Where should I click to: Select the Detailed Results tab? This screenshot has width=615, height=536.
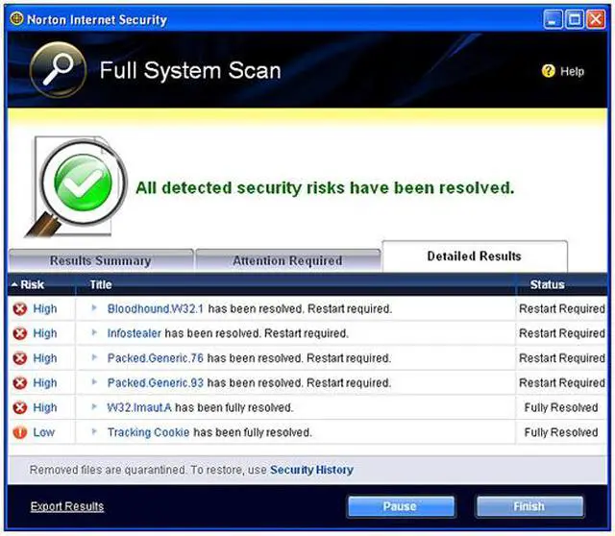(x=474, y=256)
